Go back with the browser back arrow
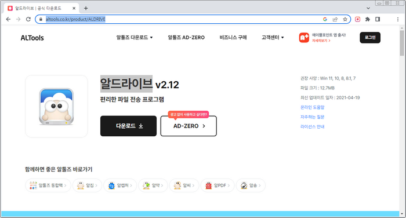Screen dimensions: 406x218 8,19
